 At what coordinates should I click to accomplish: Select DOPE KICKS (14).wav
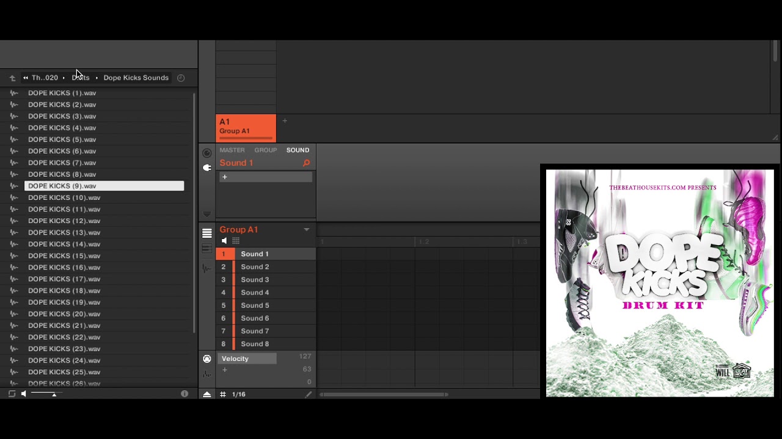click(64, 244)
